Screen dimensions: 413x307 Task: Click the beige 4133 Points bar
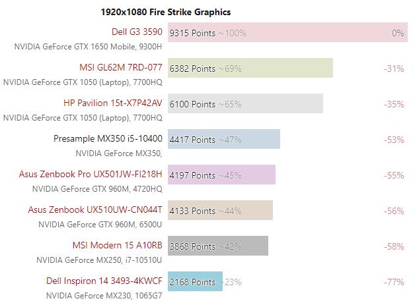click(x=220, y=210)
